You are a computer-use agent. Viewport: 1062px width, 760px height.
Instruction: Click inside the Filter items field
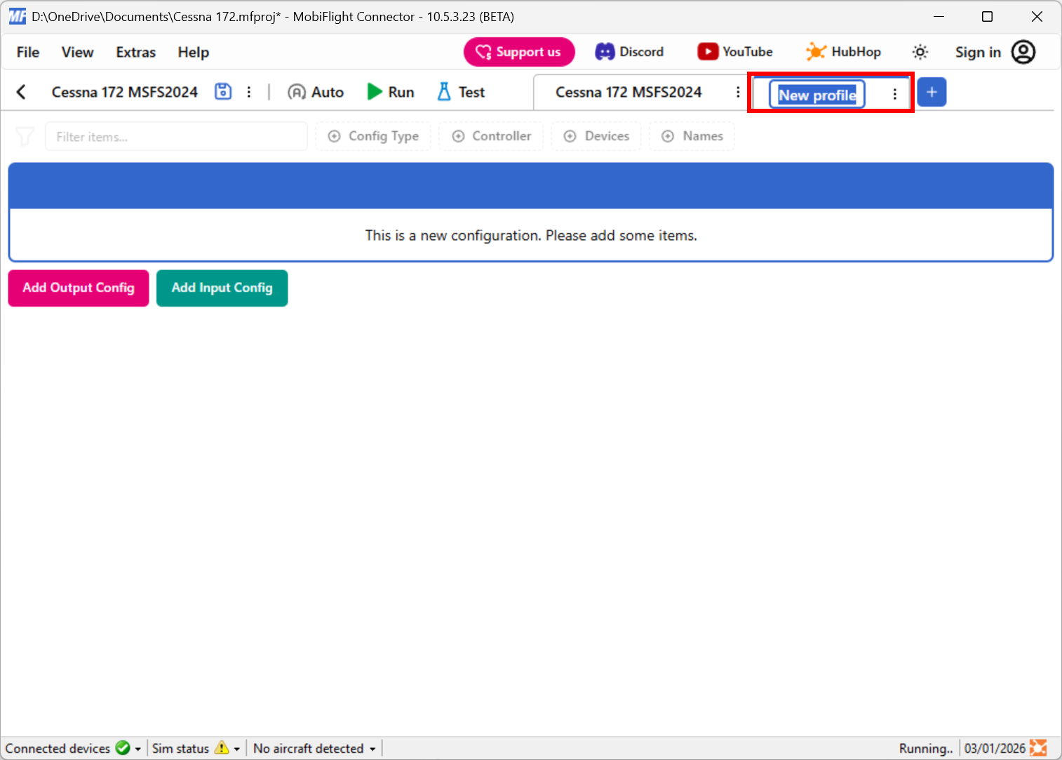coord(176,136)
